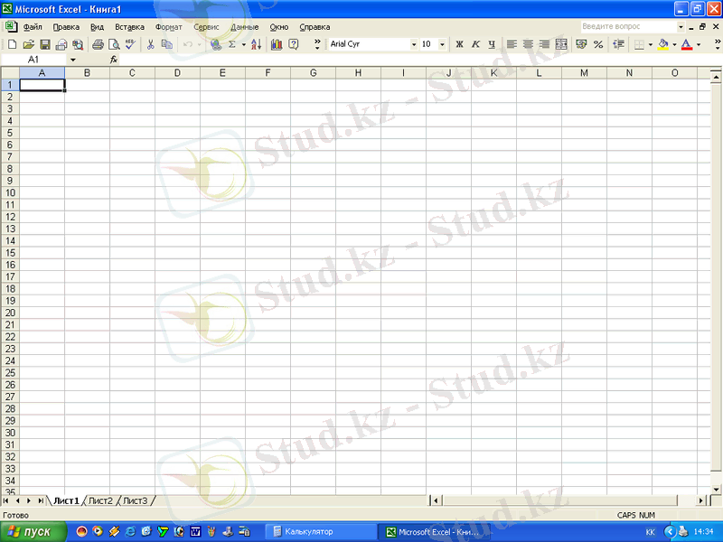Cut the selection with the scissors icon
This screenshot has width=723, height=542.
click(150, 44)
